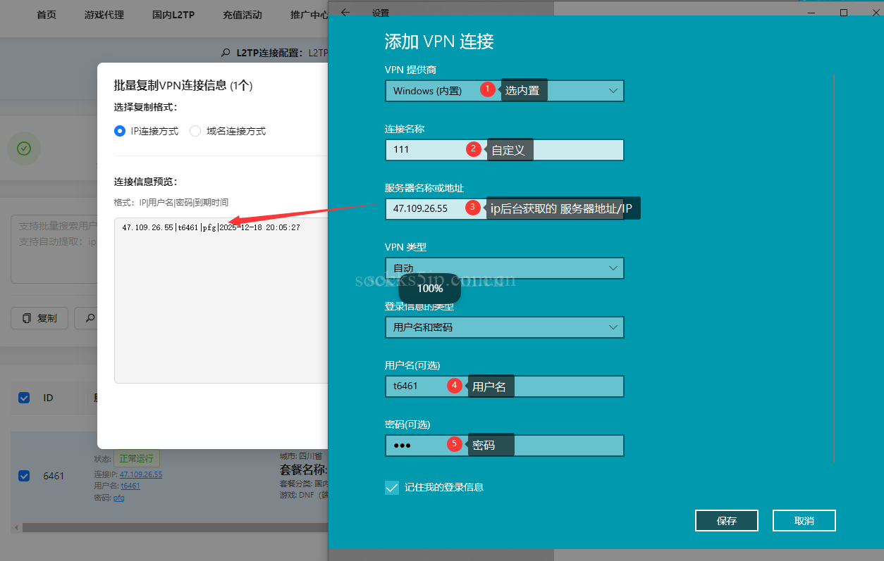Screen dimensions: 884x561
Task: Open the connection IP link 47.109.26.55
Action: [141, 474]
